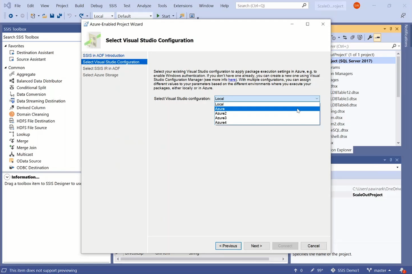Select the Balanced Data Distributor item
Viewport: 412px width, 274px height.
point(39,81)
